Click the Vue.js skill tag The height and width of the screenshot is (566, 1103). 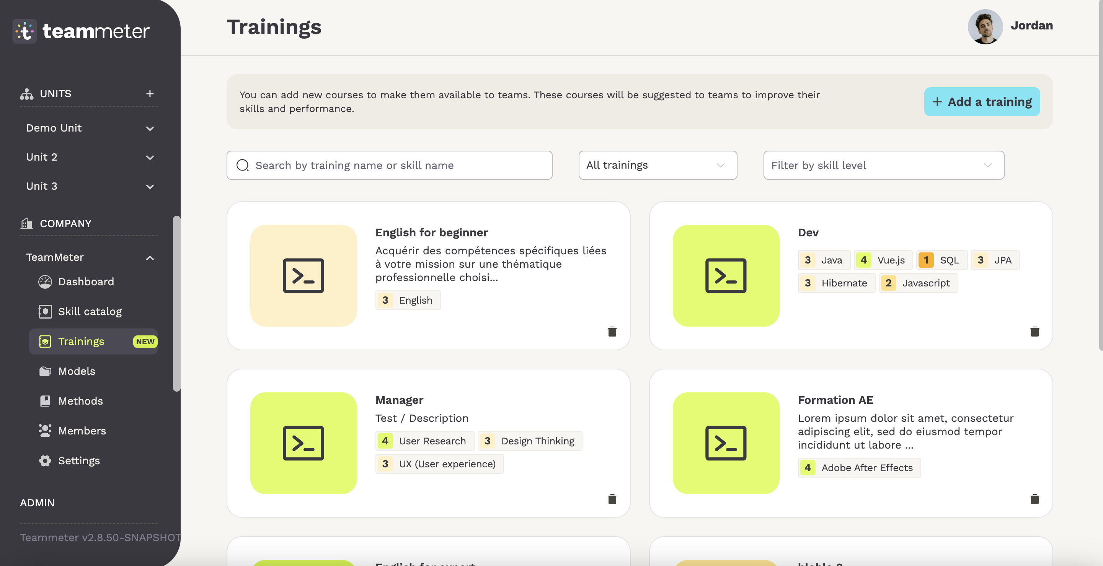point(883,260)
